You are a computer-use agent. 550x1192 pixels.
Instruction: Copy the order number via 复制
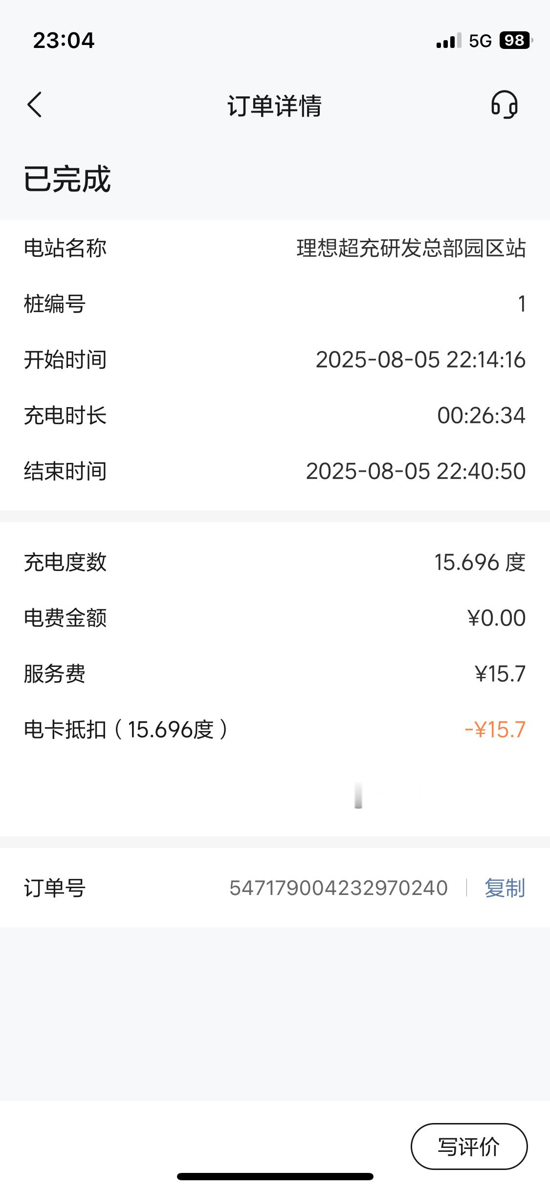click(x=505, y=888)
